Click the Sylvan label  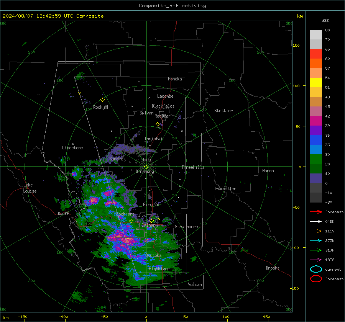coord(146,113)
